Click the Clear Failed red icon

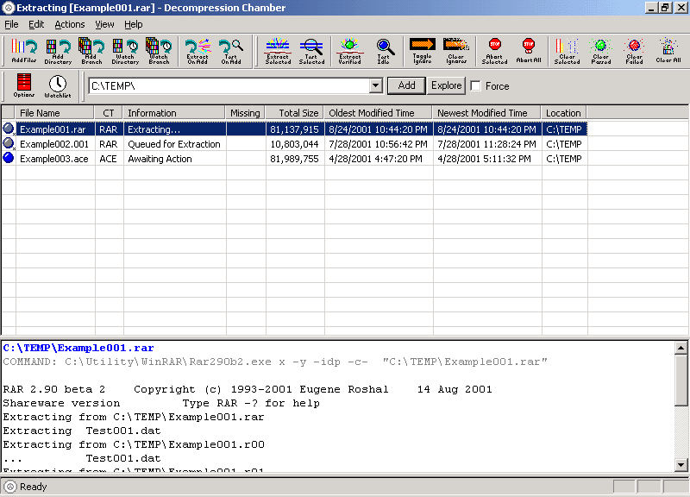tap(635, 51)
